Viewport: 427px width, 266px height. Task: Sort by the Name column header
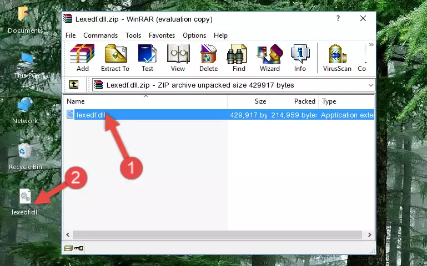(x=145, y=101)
